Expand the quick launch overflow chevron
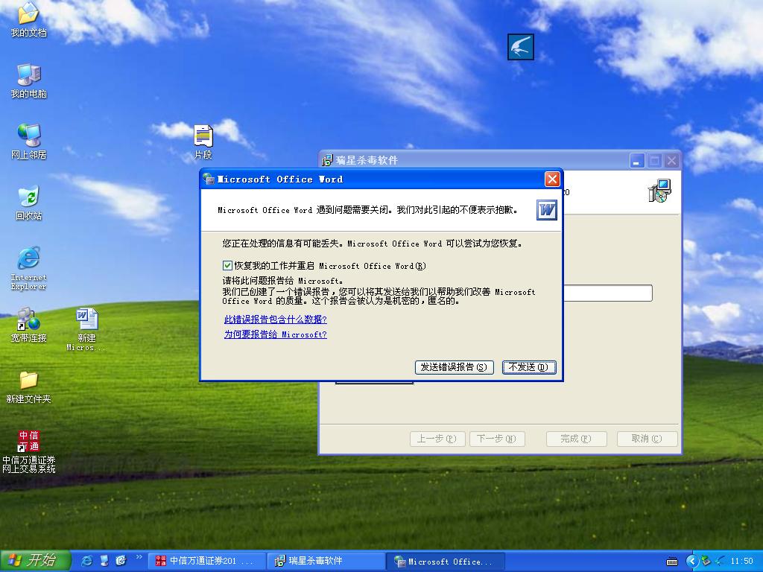Viewport: 763px width, 572px height. pos(139,557)
